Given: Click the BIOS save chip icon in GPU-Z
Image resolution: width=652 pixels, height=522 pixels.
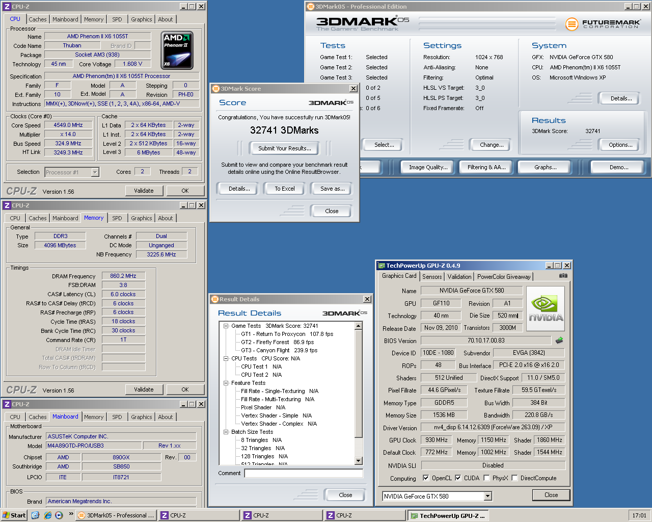Looking at the screenshot, I should pyautogui.click(x=559, y=340).
